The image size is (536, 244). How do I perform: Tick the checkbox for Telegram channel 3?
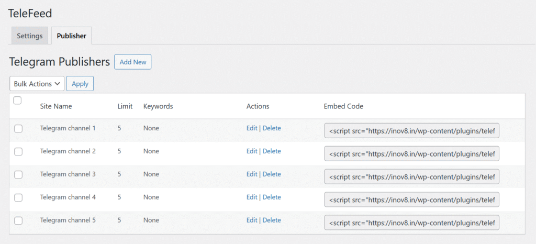coord(18,174)
